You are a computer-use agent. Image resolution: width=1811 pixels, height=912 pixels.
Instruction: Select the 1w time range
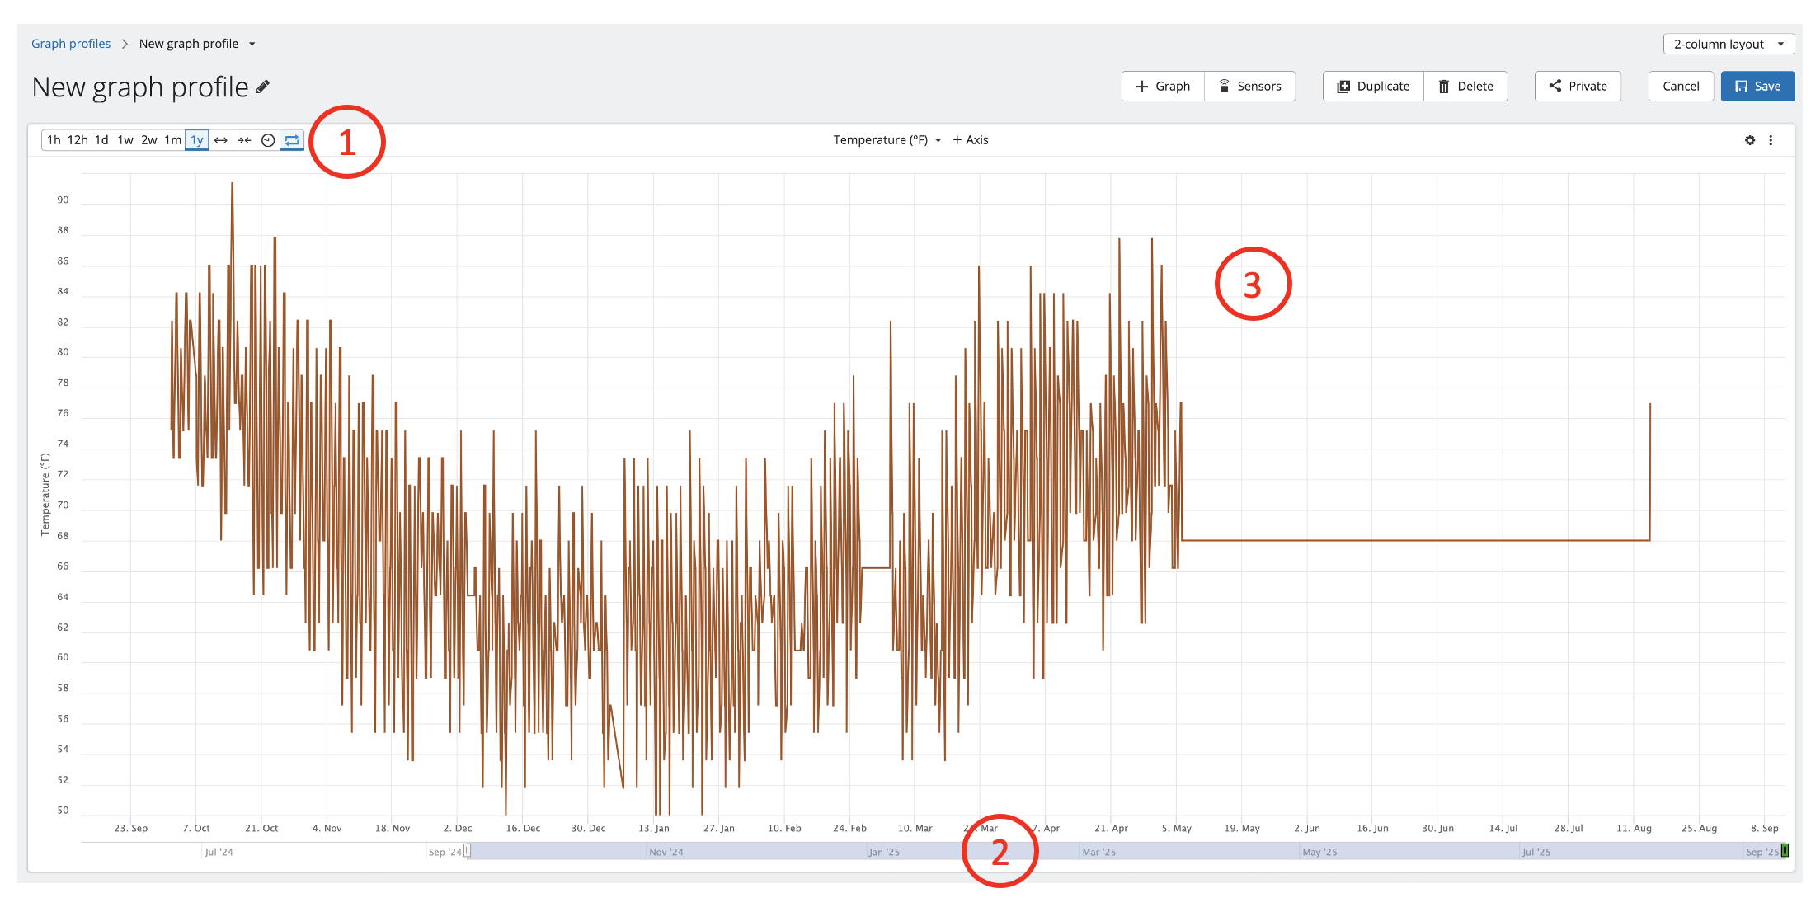tap(125, 140)
